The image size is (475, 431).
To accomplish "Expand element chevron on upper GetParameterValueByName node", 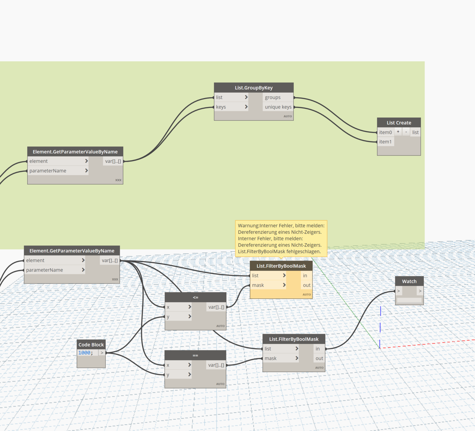I will pyautogui.click(x=86, y=161).
